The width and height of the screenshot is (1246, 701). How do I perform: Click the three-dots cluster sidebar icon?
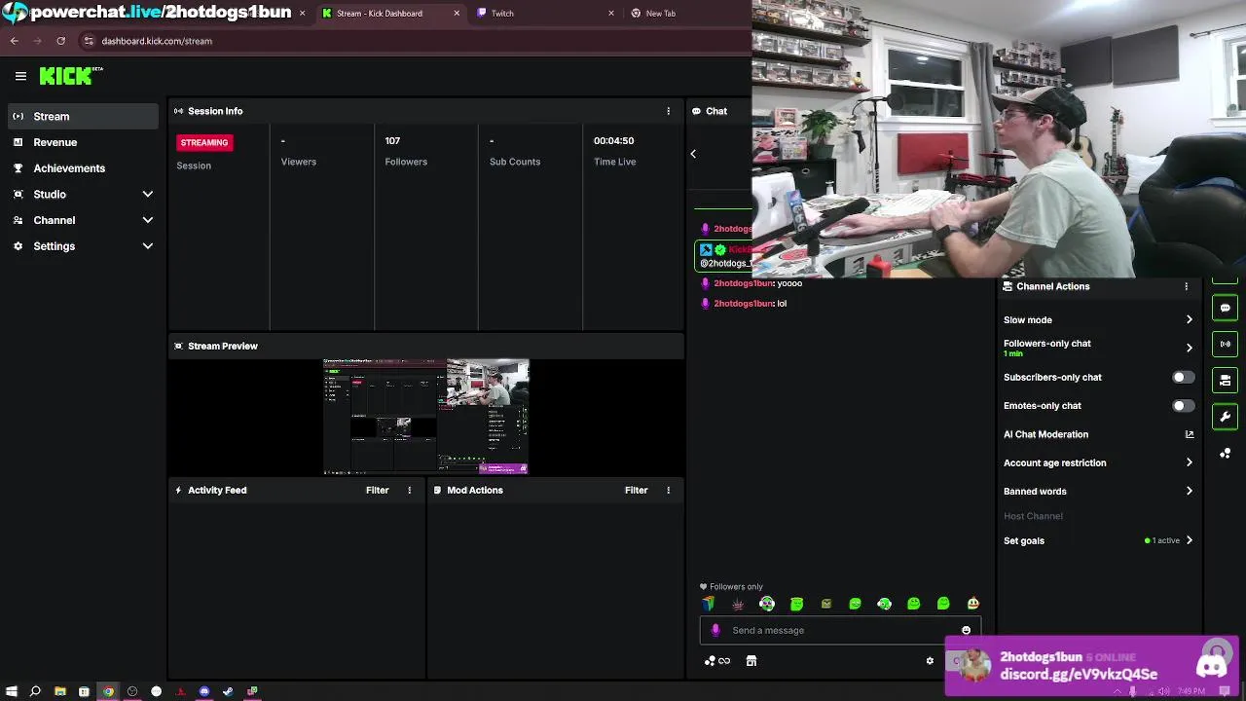pyautogui.click(x=1226, y=453)
